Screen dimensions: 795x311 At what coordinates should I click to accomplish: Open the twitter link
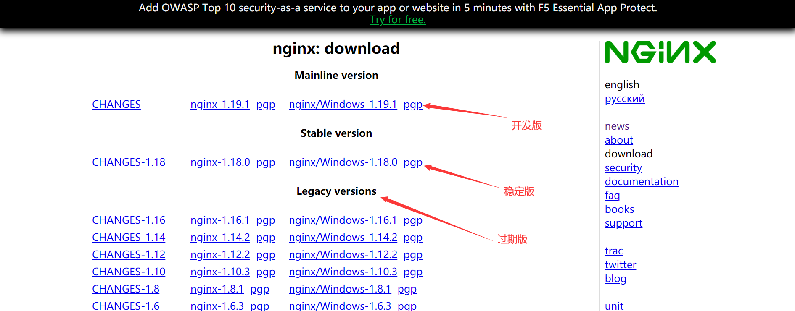[620, 265]
